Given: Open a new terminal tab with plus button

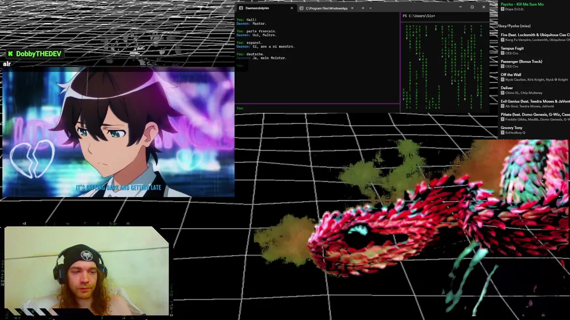Looking at the screenshot, I should pyautogui.click(x=362, y=8).
